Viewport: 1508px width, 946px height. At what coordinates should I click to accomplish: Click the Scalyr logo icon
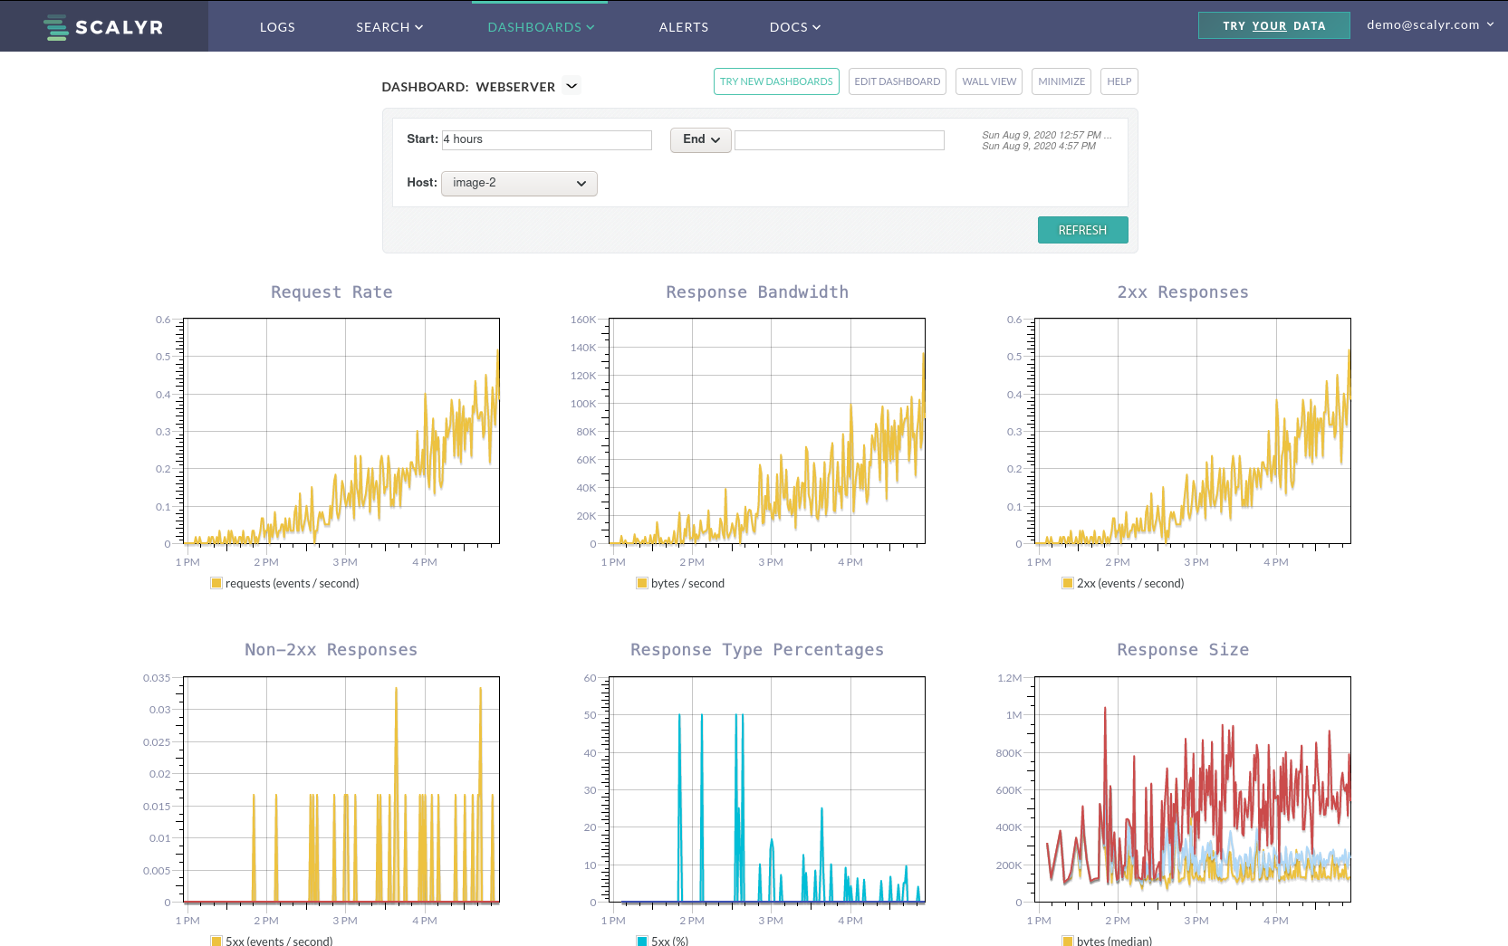(56, 27)
